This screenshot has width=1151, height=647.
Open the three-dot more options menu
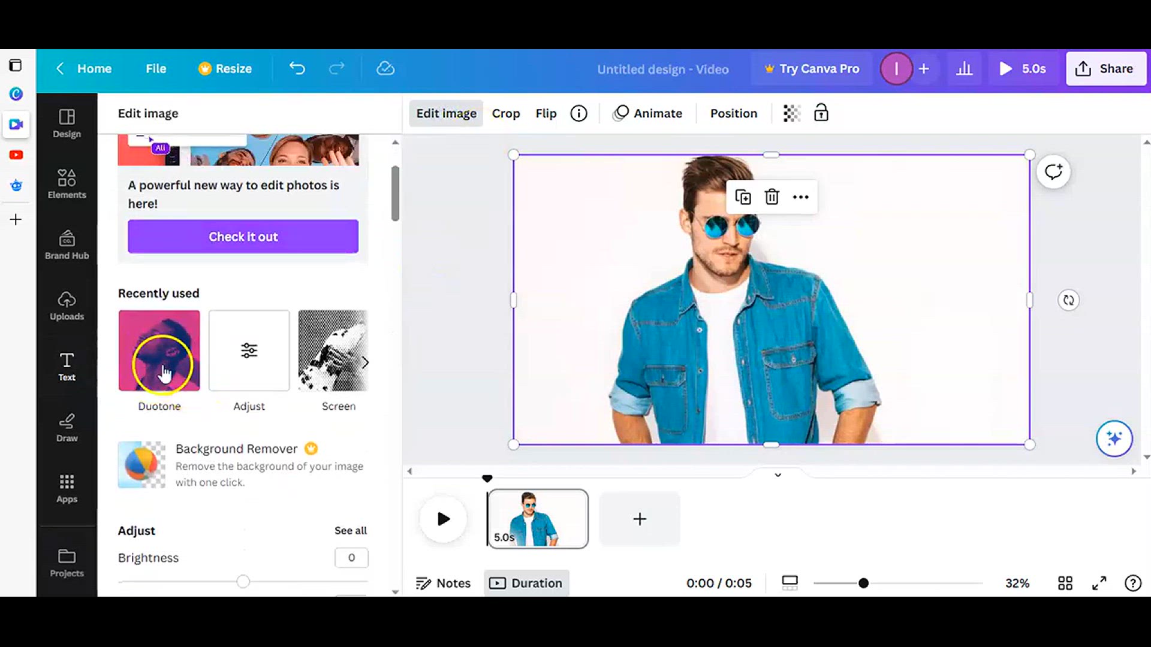click(801, 197)
